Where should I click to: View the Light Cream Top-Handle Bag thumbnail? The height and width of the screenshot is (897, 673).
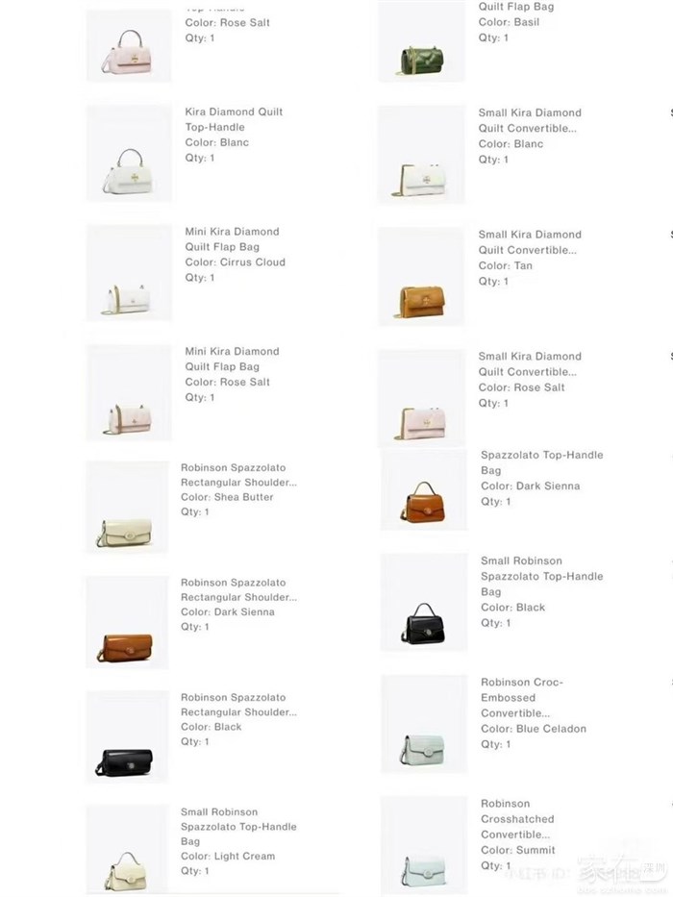127,850
